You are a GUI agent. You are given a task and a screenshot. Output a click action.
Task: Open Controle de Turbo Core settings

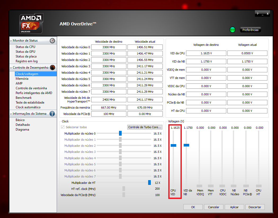(145, 127)
